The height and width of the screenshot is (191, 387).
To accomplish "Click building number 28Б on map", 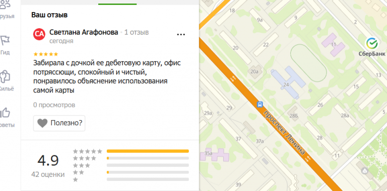I will (x=294, y=116).
